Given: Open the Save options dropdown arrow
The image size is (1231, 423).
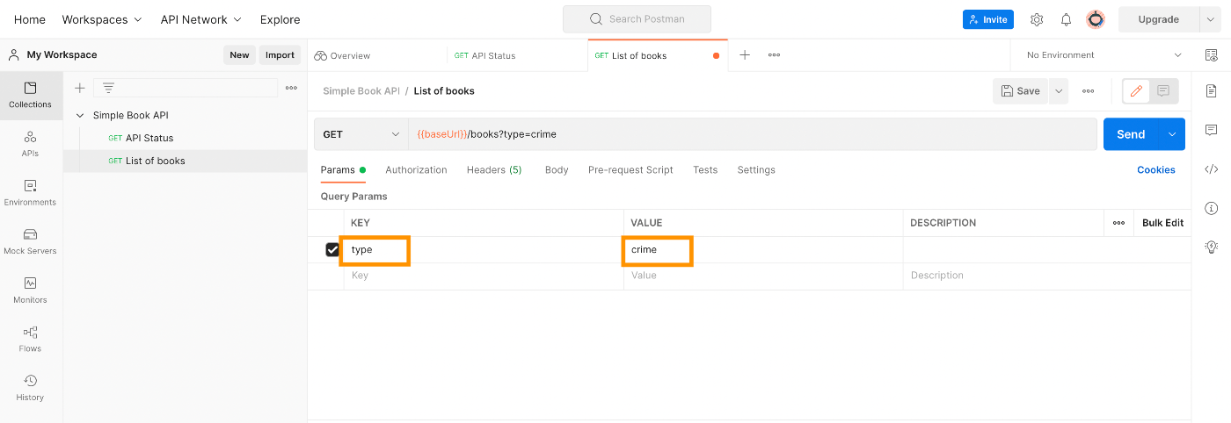Looking at the screenshot, I should point(1059,90).
